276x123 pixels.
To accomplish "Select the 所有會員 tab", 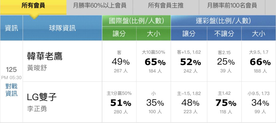I will coord(33,6).
